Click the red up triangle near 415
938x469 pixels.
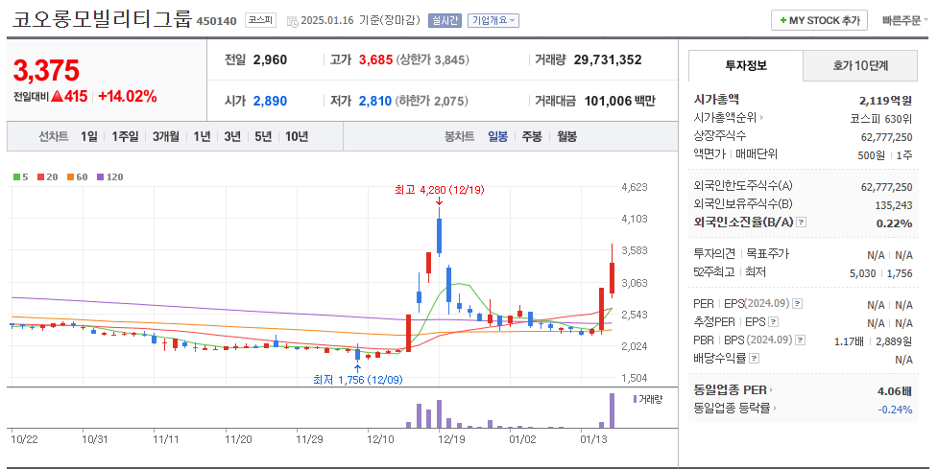pyautogui.click(x=57, y=96)
